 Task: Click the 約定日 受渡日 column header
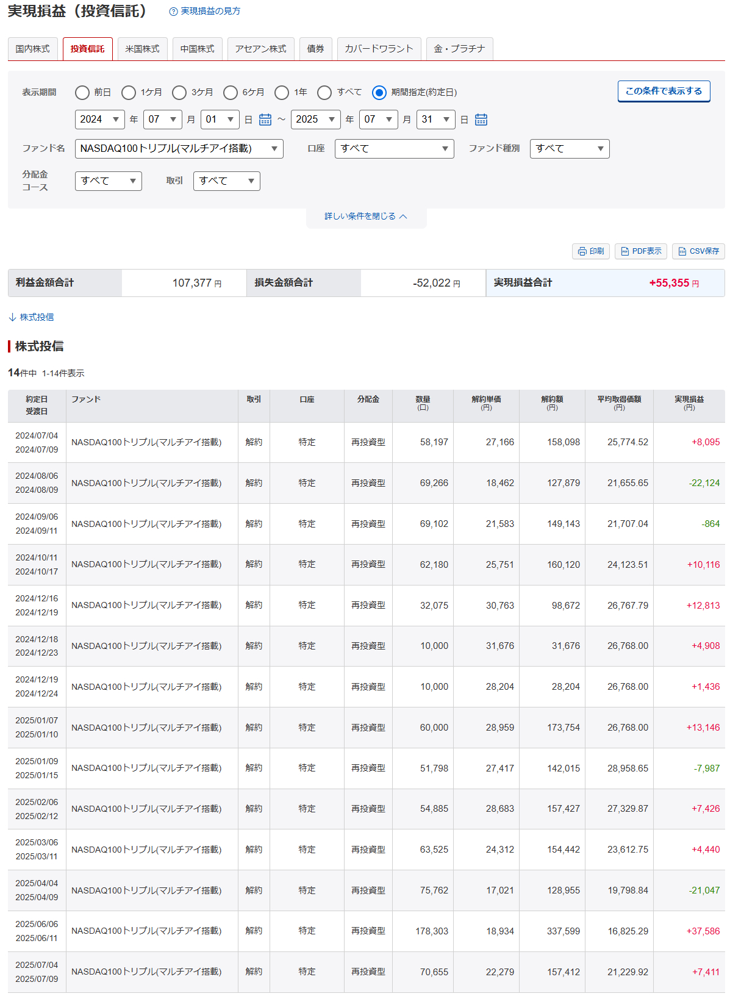pyautogui.click(x=37, y=406)
